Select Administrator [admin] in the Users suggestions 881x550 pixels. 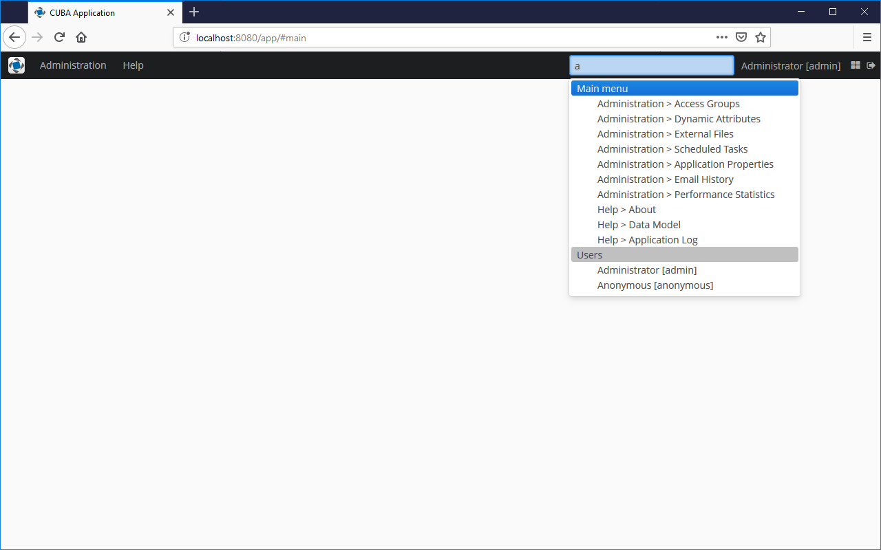(x=685, y=270)
